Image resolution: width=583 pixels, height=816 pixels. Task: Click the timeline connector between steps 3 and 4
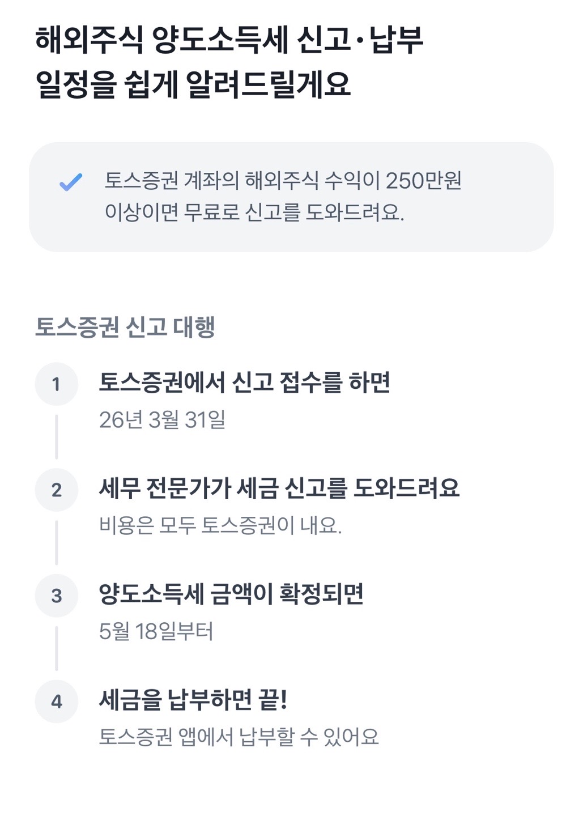point(56,648)
